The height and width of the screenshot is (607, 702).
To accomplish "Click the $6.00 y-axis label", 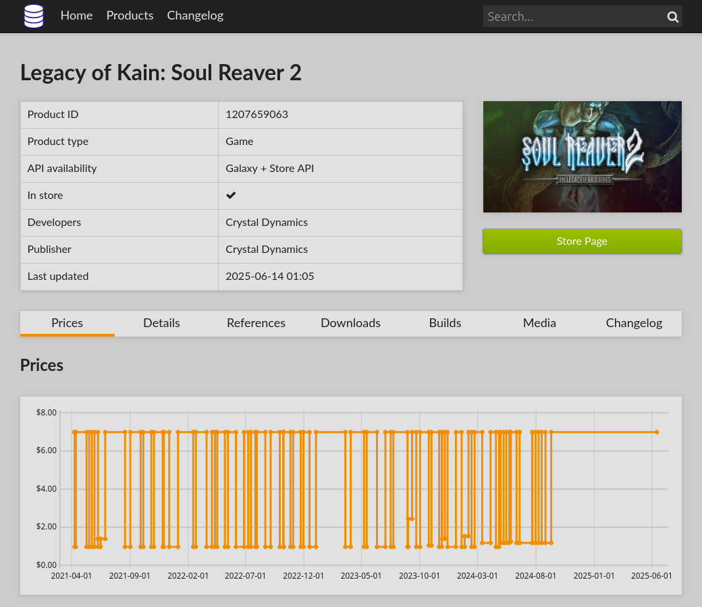I will 47,451.
